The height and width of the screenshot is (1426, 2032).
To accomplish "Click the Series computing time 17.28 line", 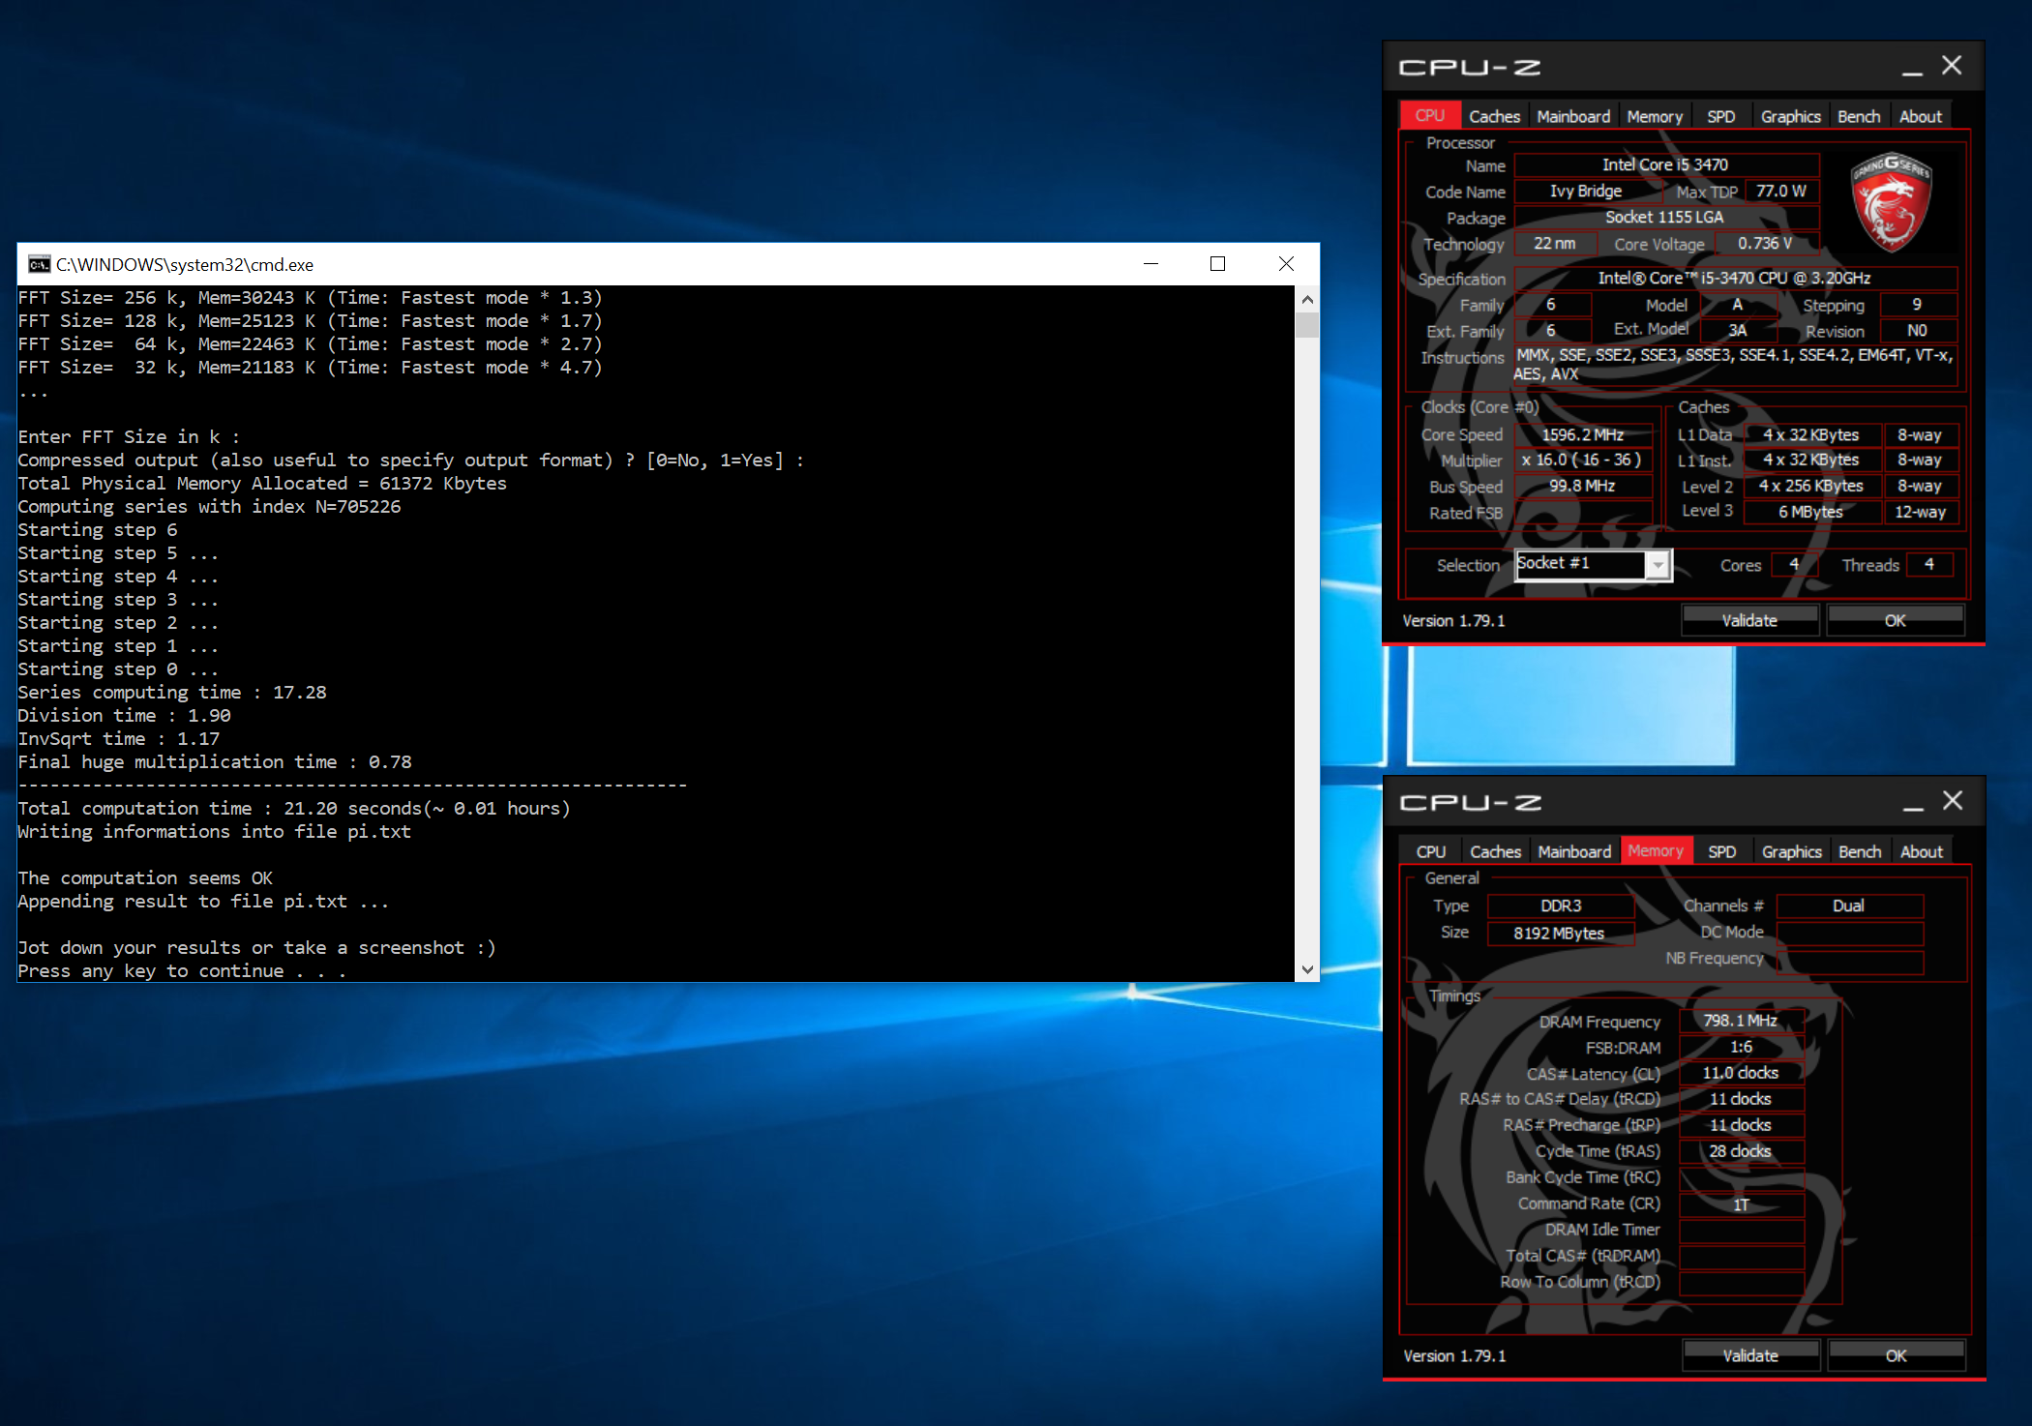I will 172,693.
